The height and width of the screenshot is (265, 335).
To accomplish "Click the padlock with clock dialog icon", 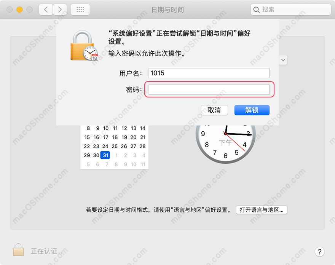I will [x=84, y=45].
